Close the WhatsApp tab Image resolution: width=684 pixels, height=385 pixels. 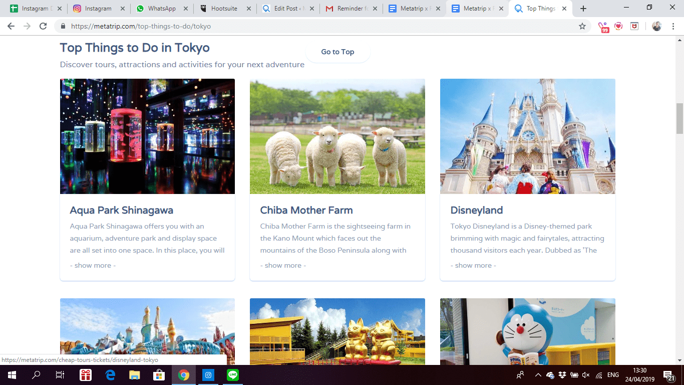coord(185,9)
